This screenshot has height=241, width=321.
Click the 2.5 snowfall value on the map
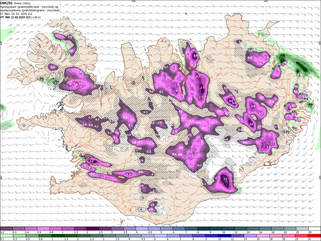202,88
